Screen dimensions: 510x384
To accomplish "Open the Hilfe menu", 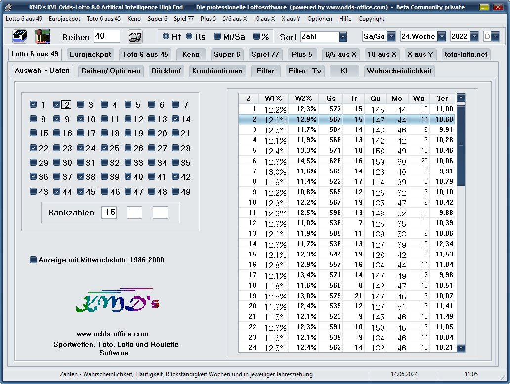I will [x=345, y=19].
